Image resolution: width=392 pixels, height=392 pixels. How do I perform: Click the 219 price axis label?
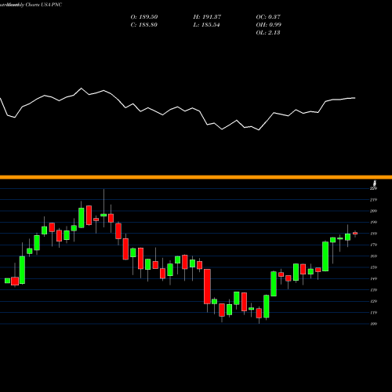[x=374, y=200]
